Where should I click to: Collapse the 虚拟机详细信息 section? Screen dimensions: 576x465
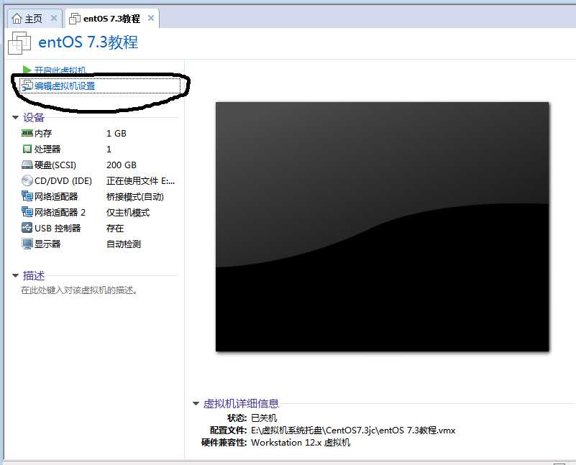pyautogui.click(x=196, y=404)
